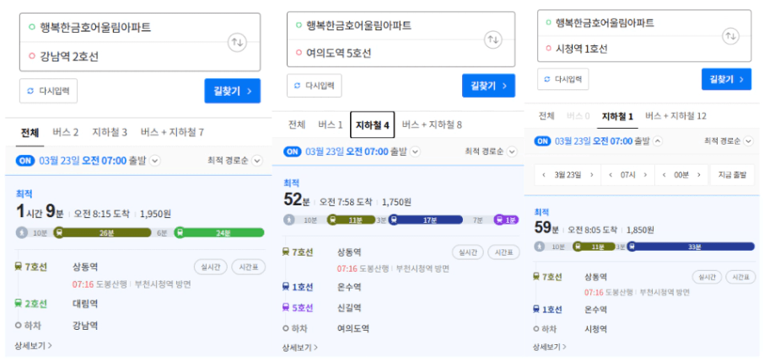Click 길찾기 button in the 시청역 panel
This screenshot has height=361, width=764.
click(x=727, y=79)
